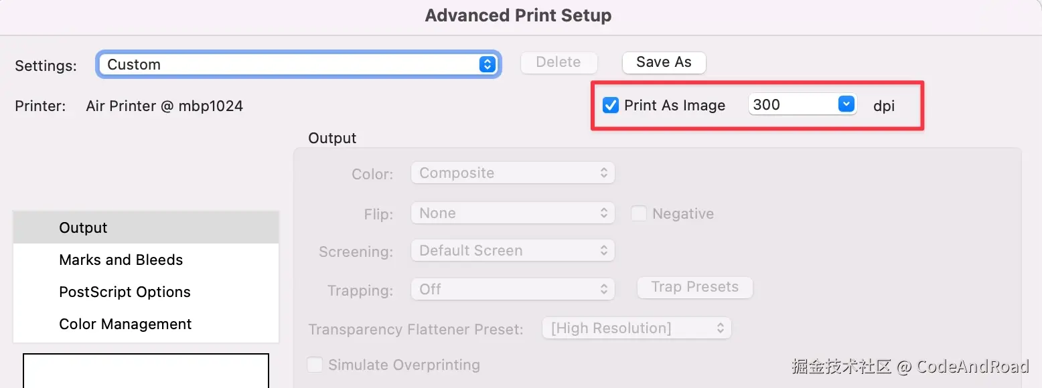Open the Flip None dropdown
The image size is (1042, 388).
click(x=512, y=213)
